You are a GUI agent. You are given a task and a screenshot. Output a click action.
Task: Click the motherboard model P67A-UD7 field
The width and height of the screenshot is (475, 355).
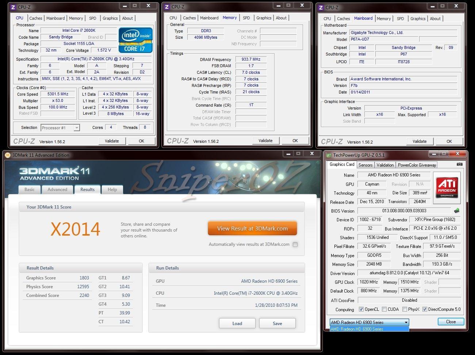pos(383,39)
